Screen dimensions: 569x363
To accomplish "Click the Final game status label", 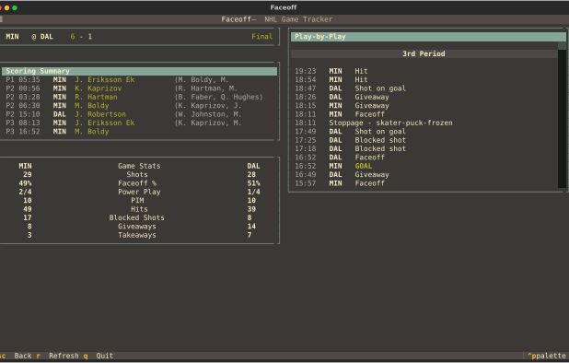I will pyautogui.click(x=262, y=37).
